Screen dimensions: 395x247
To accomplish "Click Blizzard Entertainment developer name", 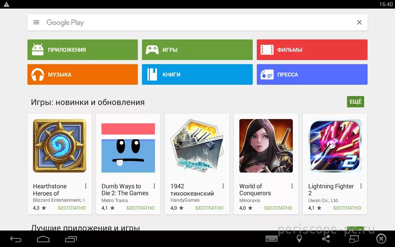I will point(59,200).
